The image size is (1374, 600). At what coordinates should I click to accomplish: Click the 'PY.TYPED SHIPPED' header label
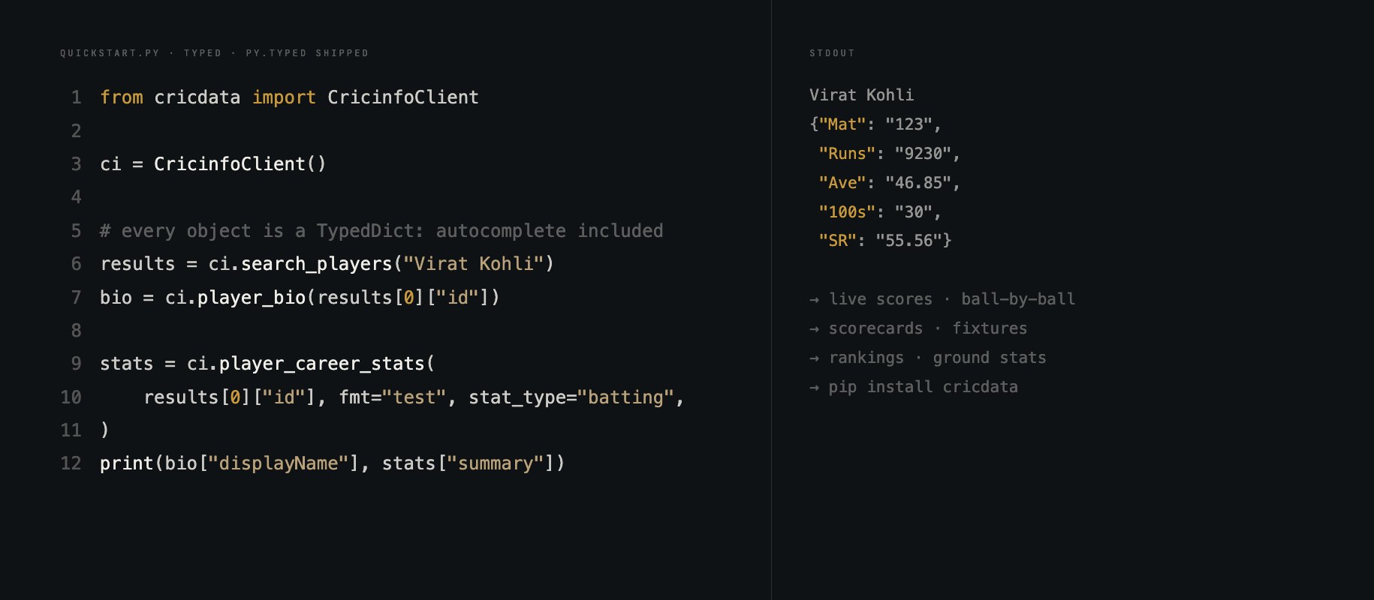coord(307,53)
